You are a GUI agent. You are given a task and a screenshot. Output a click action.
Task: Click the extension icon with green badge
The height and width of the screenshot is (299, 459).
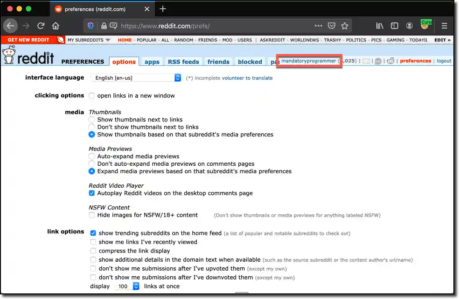[x=425, y=25]
